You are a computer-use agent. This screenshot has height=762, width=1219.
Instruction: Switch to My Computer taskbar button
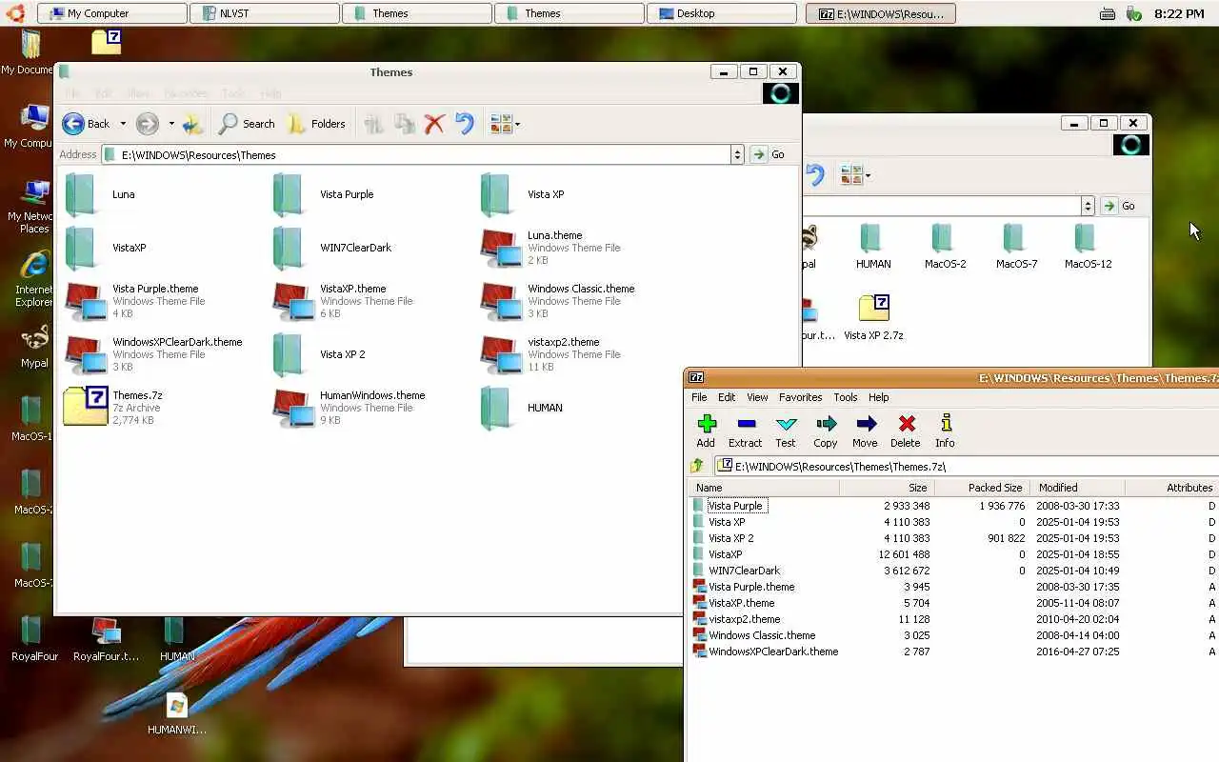point(111,13)
